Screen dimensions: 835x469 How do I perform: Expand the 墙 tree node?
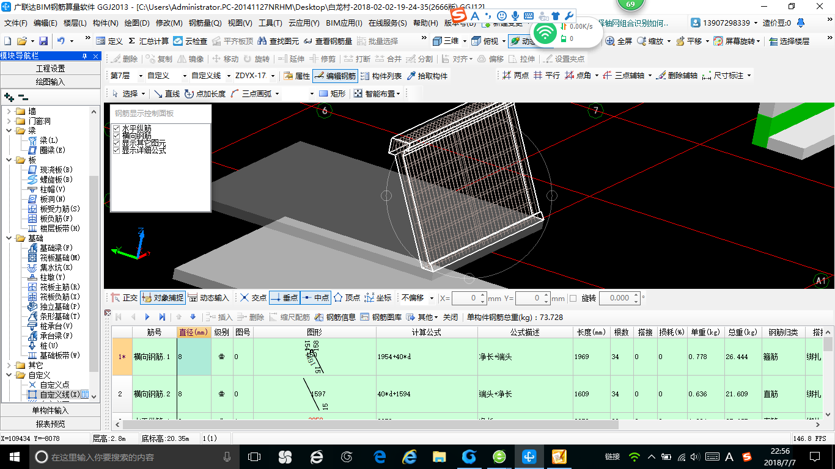point(9,111)
